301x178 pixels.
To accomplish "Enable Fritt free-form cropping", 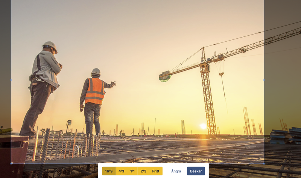I will pos(156,171).
